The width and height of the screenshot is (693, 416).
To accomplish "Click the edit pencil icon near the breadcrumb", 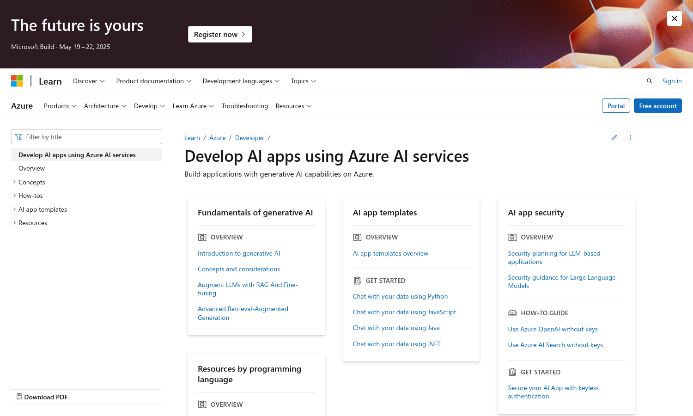I will [x=614, y=137].
